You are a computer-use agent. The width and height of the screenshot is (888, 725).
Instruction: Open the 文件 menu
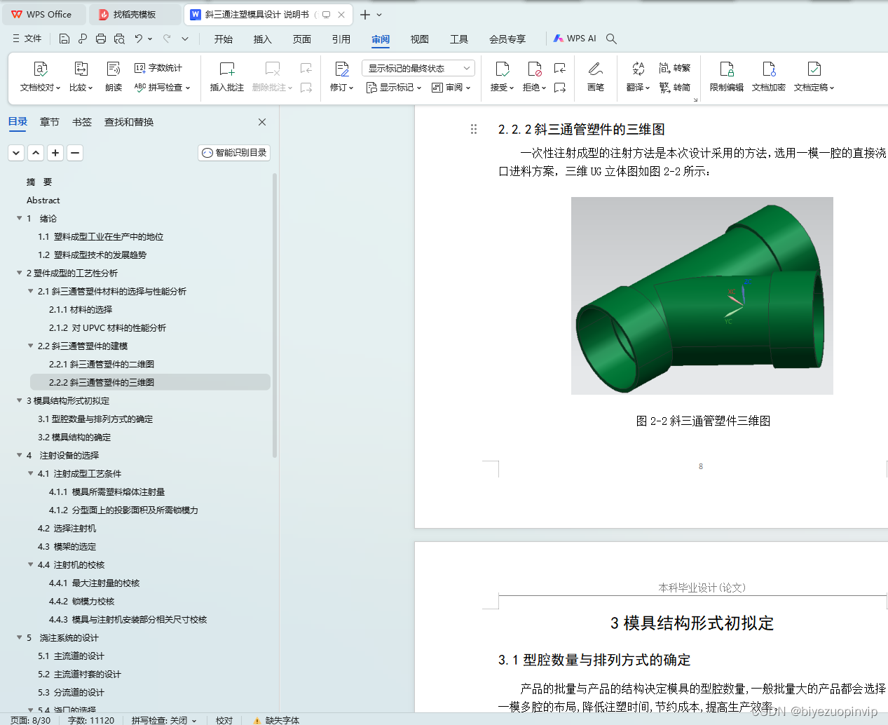coord(27,39)
